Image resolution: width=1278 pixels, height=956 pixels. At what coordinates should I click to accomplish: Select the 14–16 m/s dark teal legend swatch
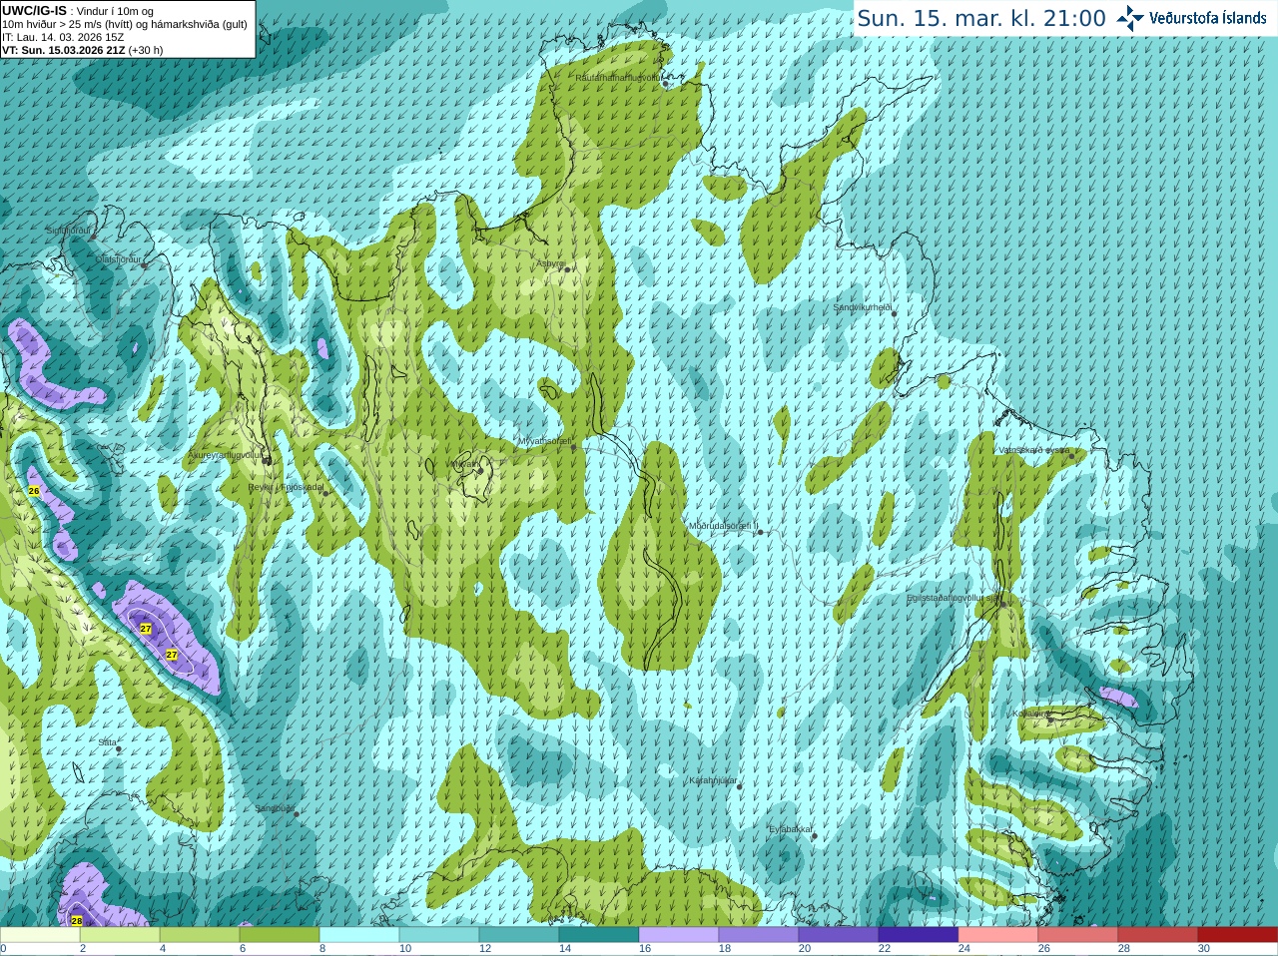(x=599, y=935)
